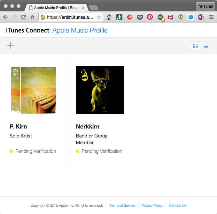
Task: Click the plus icon to add artist
Action: point(11,46)
